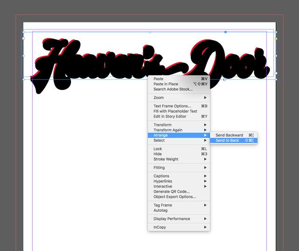299x251 pixels.
Task: Select Paste in Place
Action: coord(179,84)
